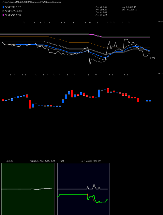Click the 'Avg V: 0.089 M' volume text
The width and height of the screenshot is (163, 215).
(129, 7)
